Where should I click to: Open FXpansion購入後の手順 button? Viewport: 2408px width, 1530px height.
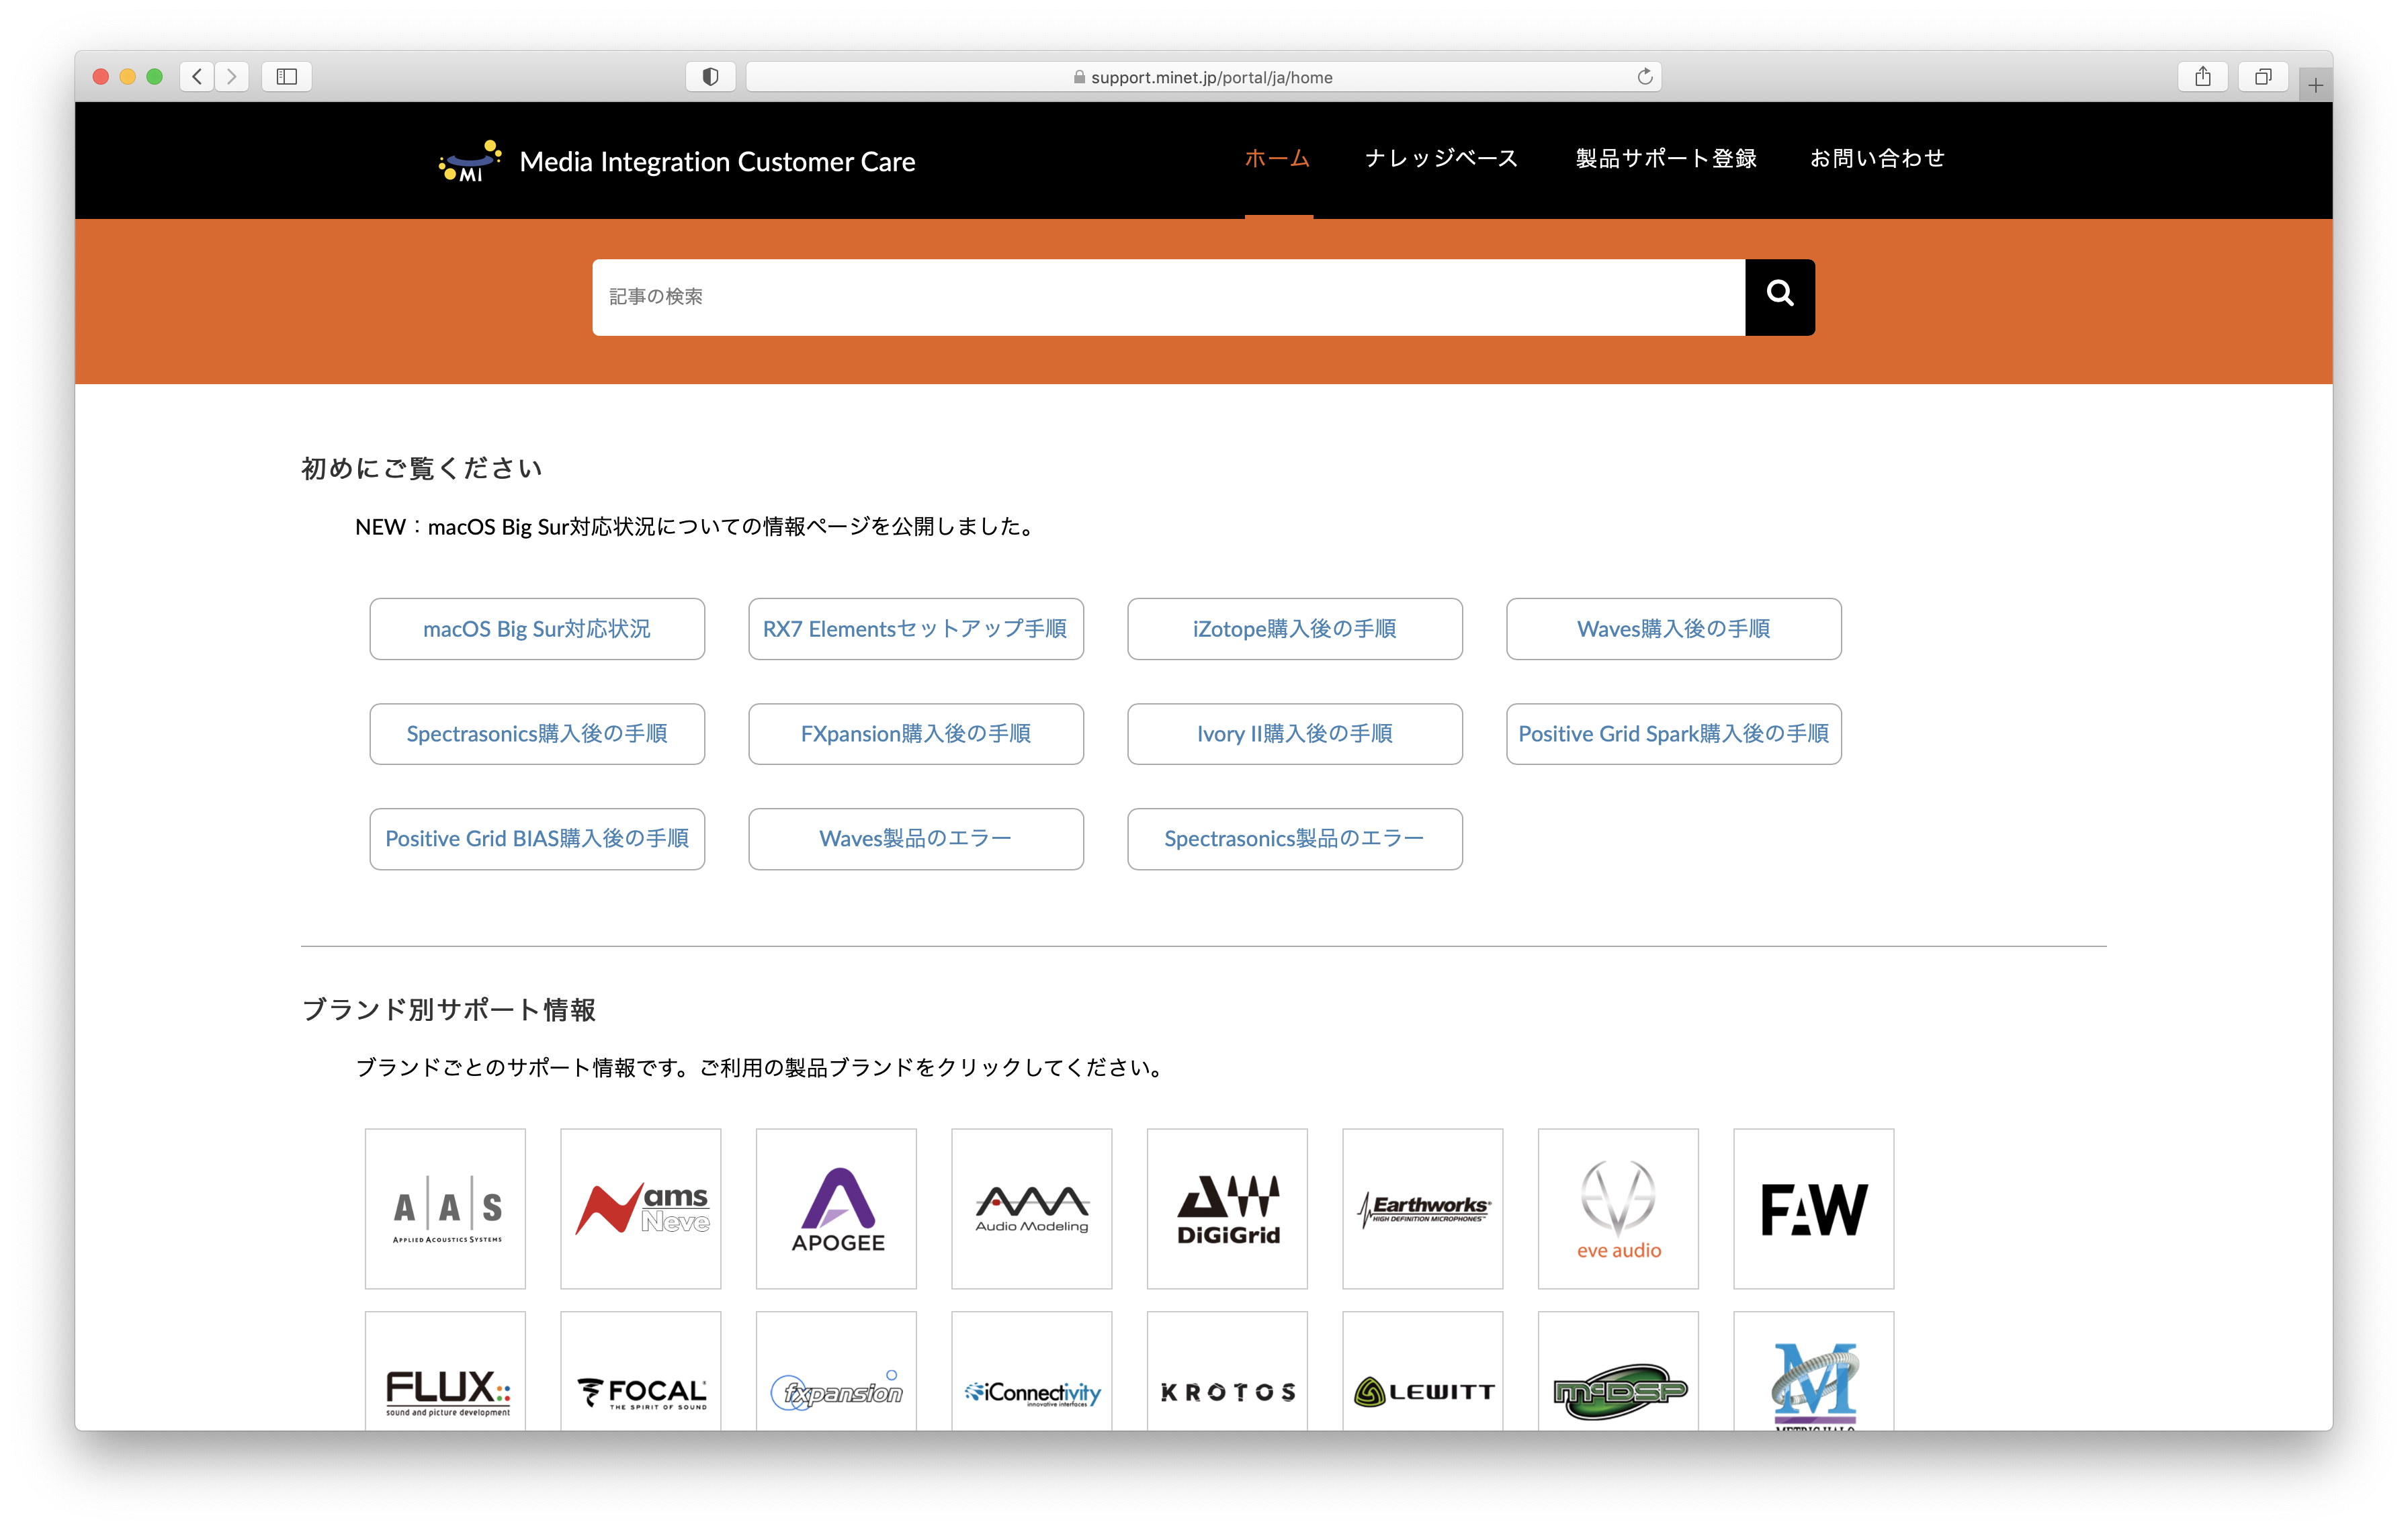point(915,733)
